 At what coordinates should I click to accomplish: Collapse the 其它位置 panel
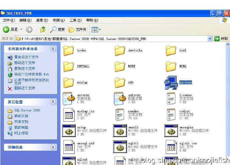coord(53,102)
